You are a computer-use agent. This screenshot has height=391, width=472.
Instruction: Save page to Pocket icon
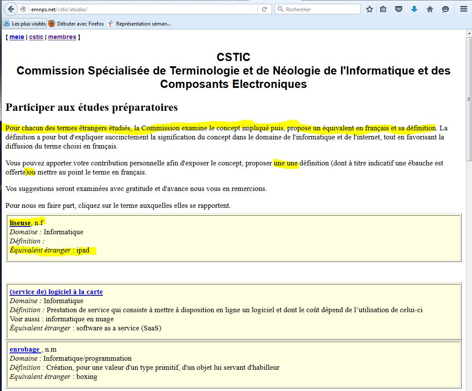click(x=399, y=9)
